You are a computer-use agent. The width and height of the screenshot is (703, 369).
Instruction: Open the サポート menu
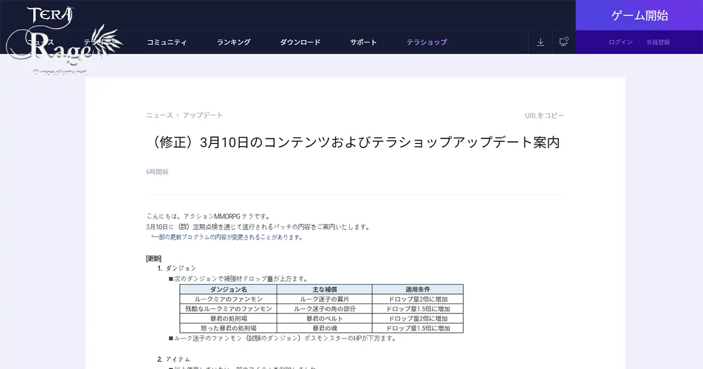click(x=363, y=42)
